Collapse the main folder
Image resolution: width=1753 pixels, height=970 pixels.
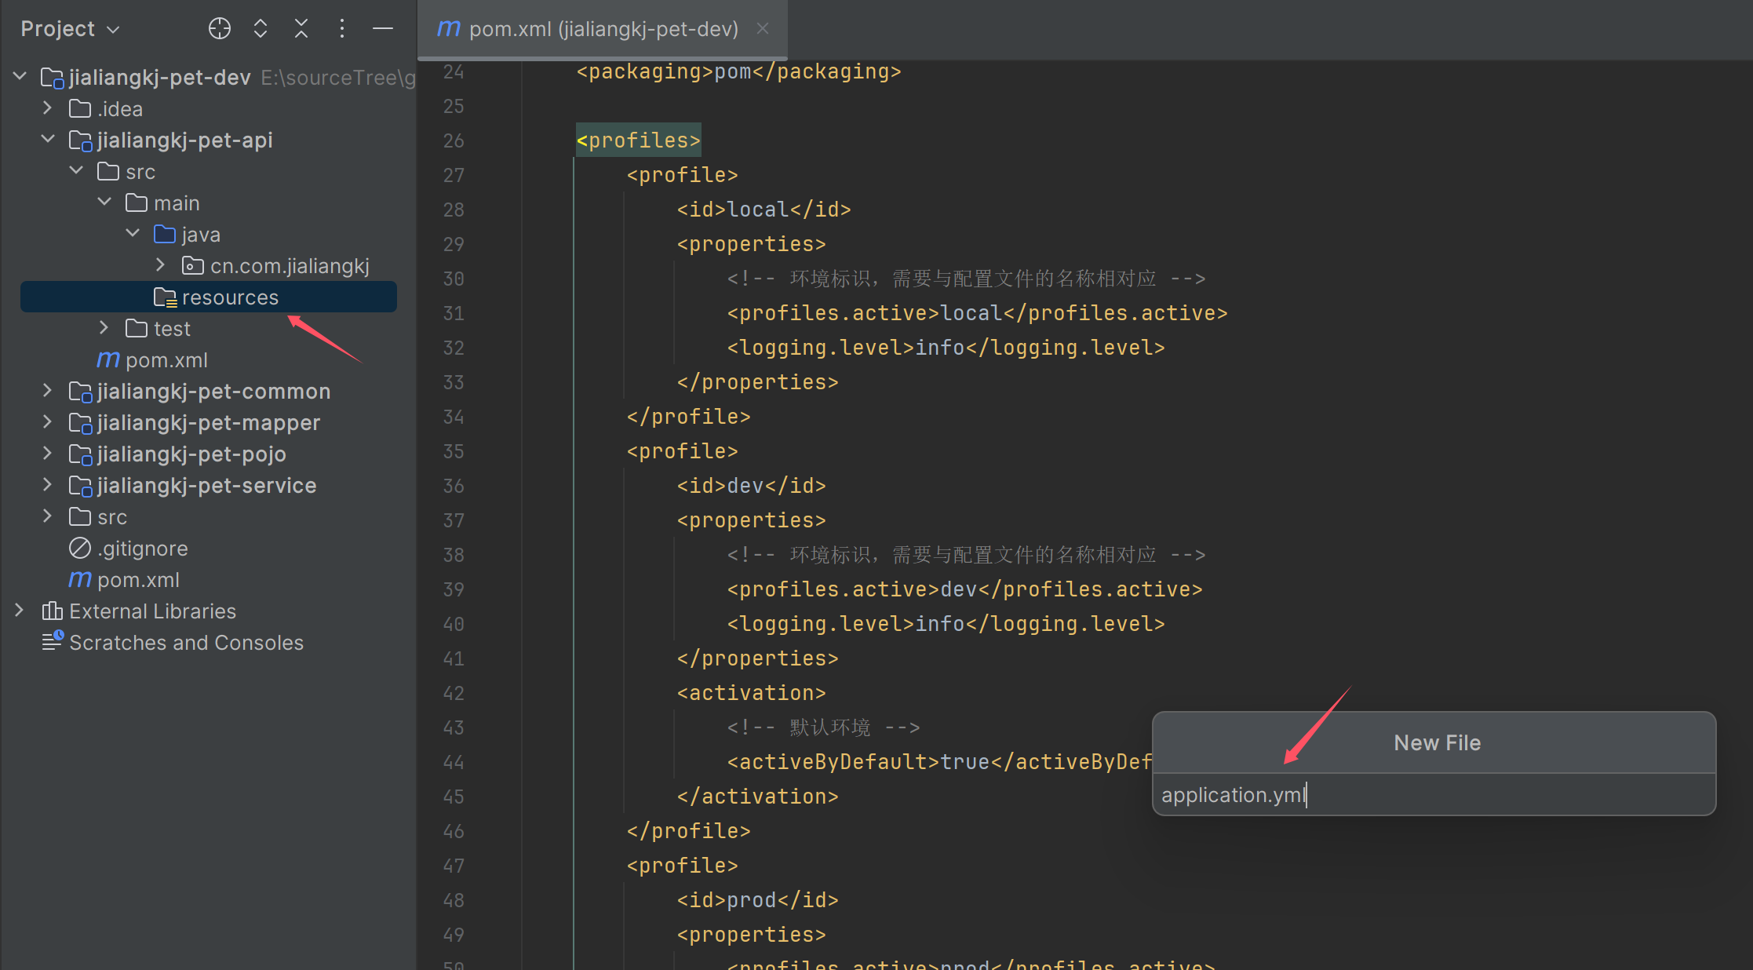(x=104, y=202)
